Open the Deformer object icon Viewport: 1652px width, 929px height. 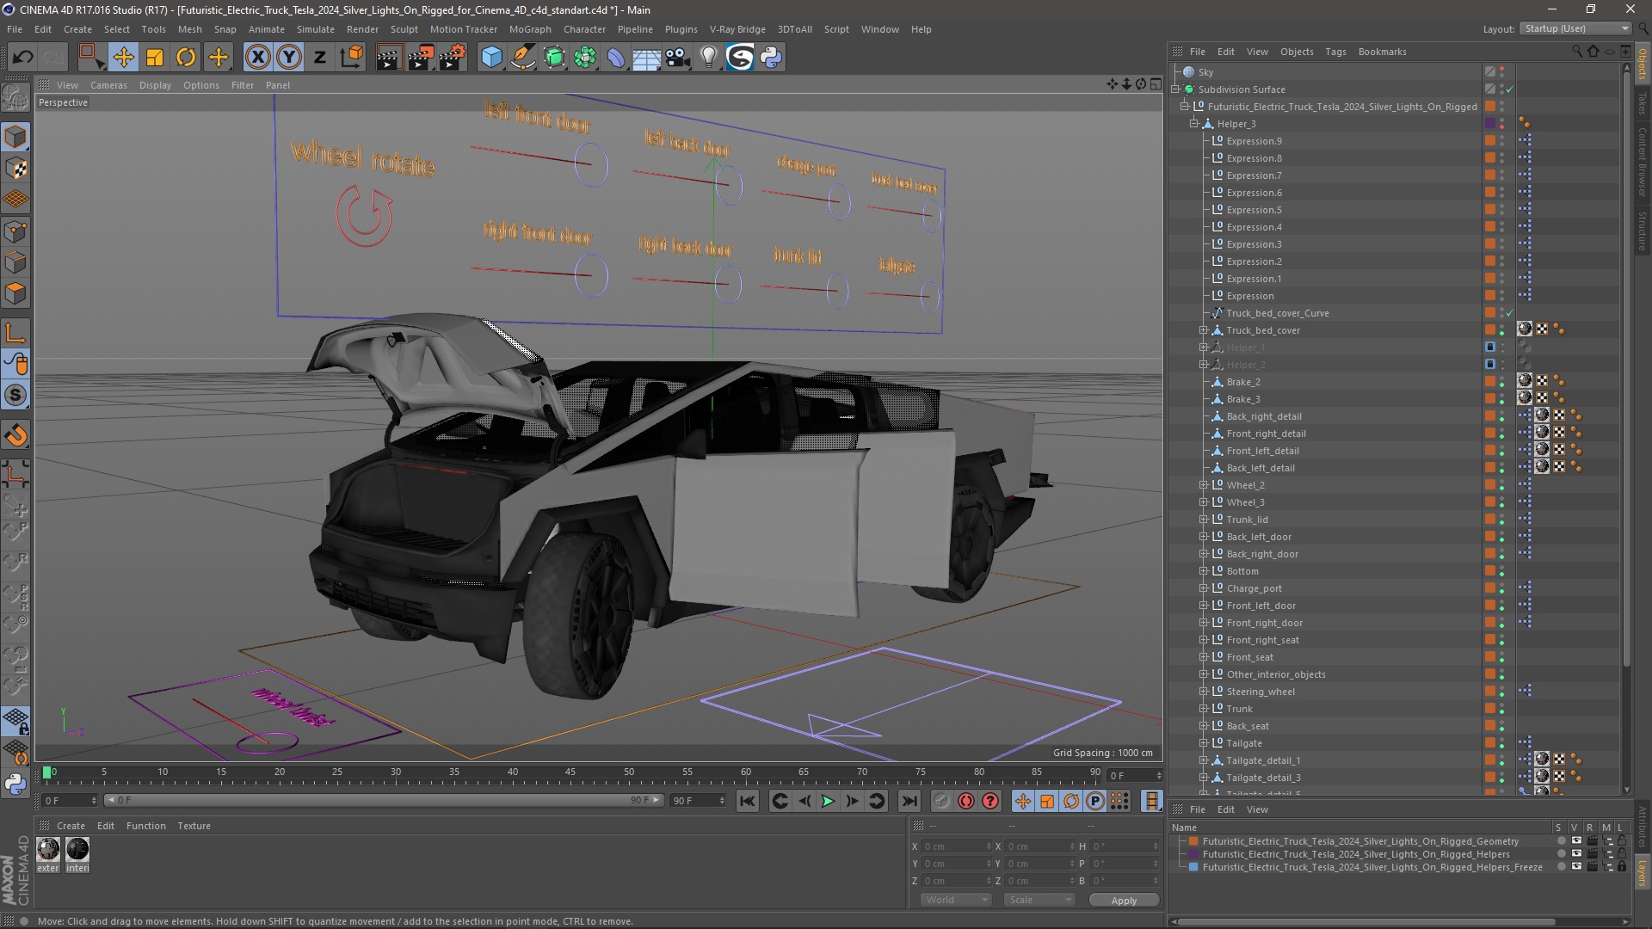point(616,58)
